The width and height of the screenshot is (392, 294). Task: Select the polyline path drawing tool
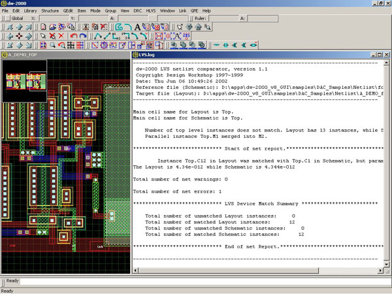(98, 36)
